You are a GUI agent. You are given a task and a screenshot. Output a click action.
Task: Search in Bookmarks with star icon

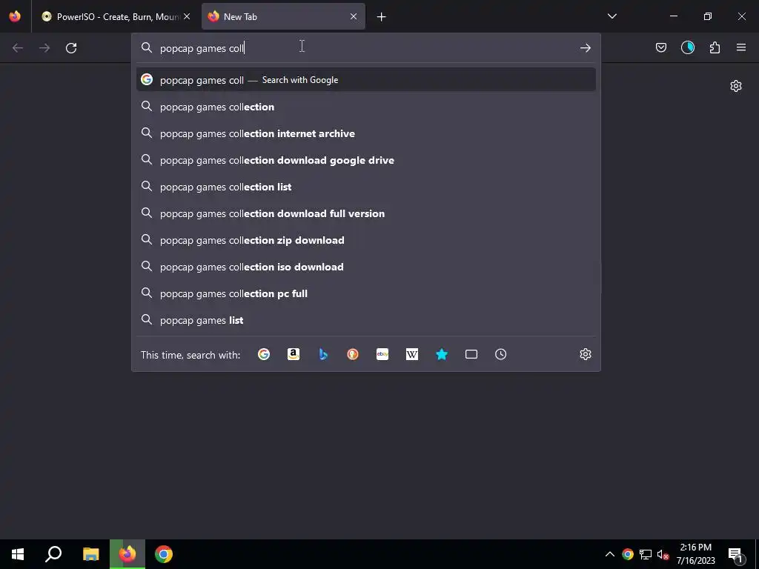coord(442,354)
